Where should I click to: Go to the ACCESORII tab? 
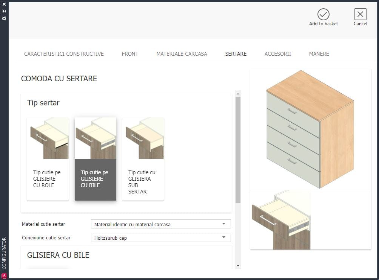pyautogui.click(x=278, y=54)
